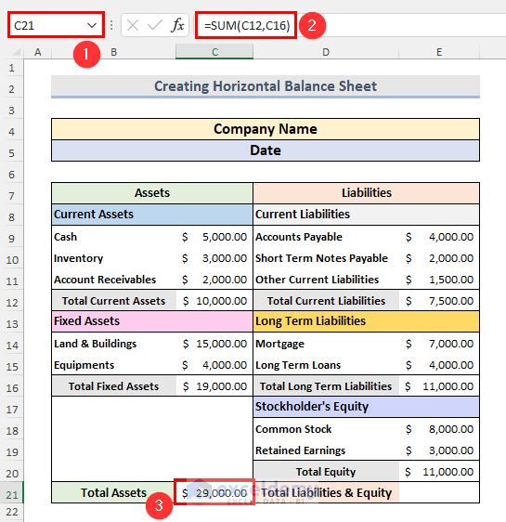The width and height of the screenshot is (506, 522).
Task: Click the 'Current Assets' cell
Action: (152, 215)
